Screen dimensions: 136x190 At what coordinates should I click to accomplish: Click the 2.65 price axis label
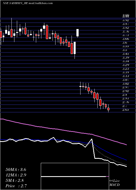pyautogui.click(x=126, y=110)
